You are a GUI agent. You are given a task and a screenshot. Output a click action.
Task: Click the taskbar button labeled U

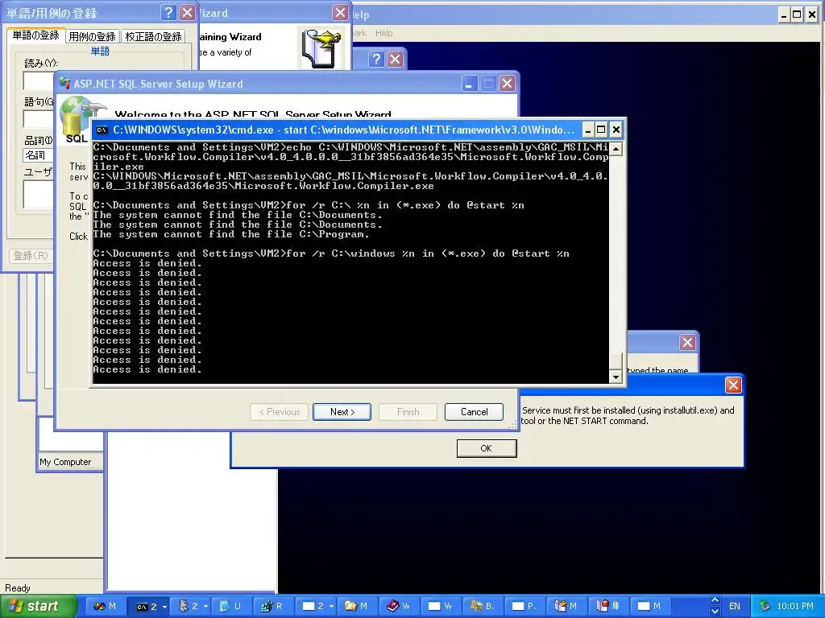coord(230,607)
